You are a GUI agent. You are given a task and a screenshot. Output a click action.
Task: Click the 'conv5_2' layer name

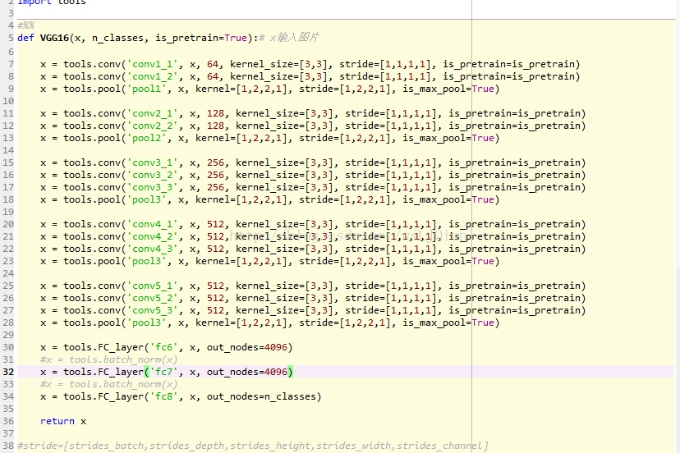coord(152,298)
